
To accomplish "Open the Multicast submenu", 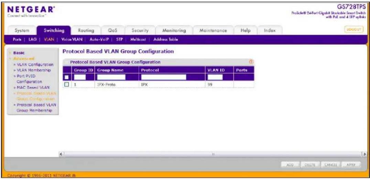I will tap(139, 40).
